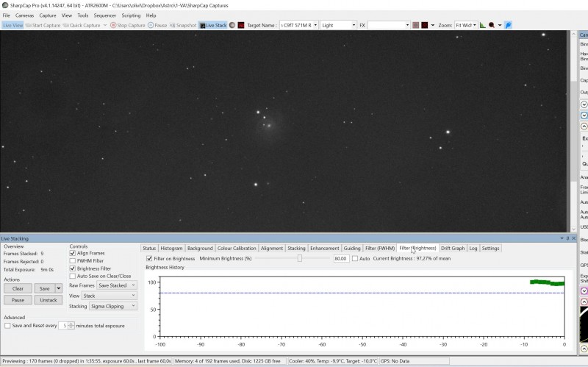Image resolution: width=588 pixels, height=367 pixels.
Task: Take a Snapshot from the toolbar
Action: point(183,25)
